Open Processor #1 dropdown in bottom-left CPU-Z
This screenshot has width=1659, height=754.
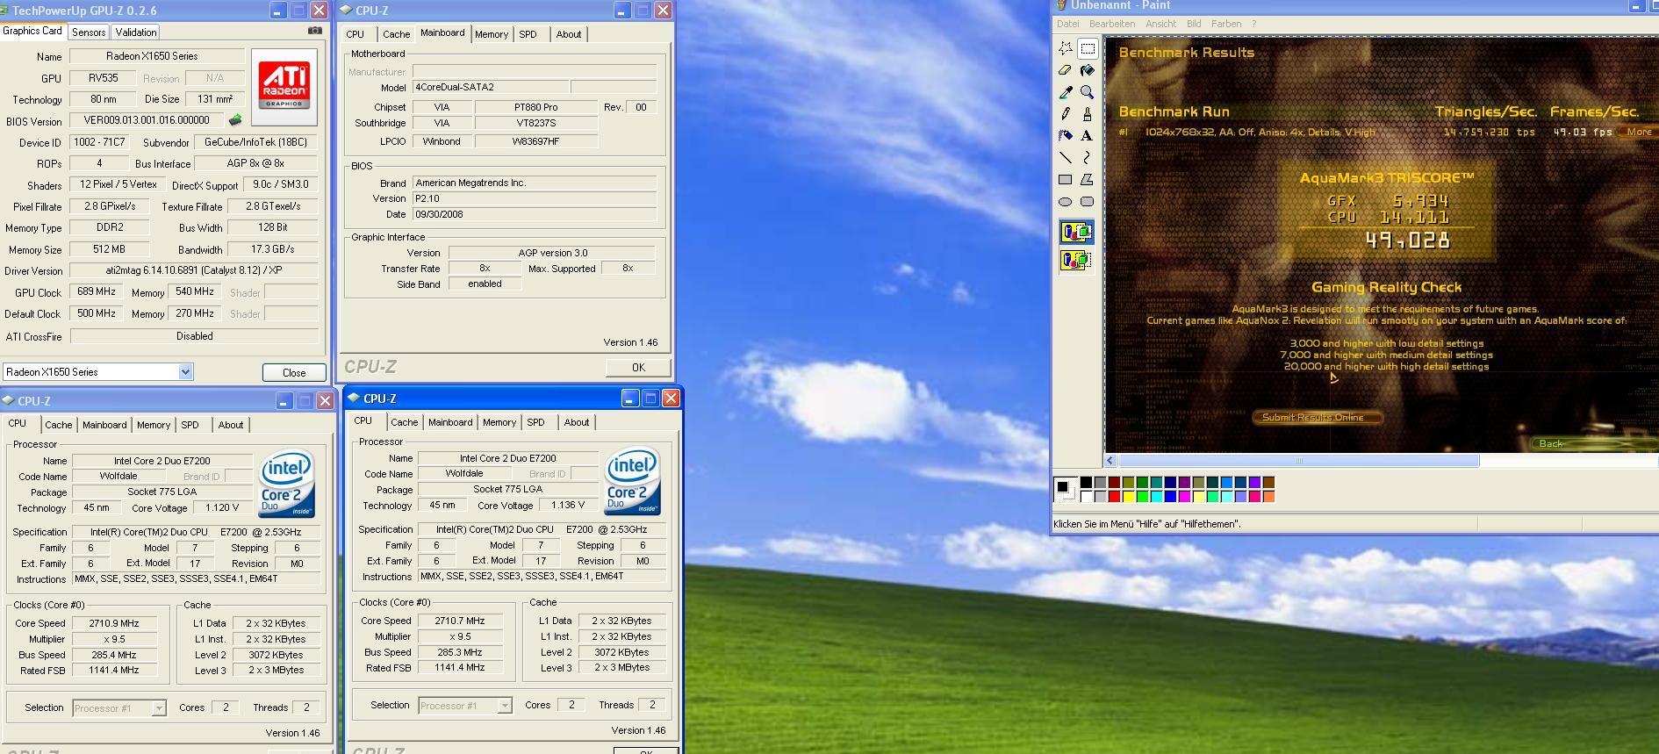click(159, 708)
